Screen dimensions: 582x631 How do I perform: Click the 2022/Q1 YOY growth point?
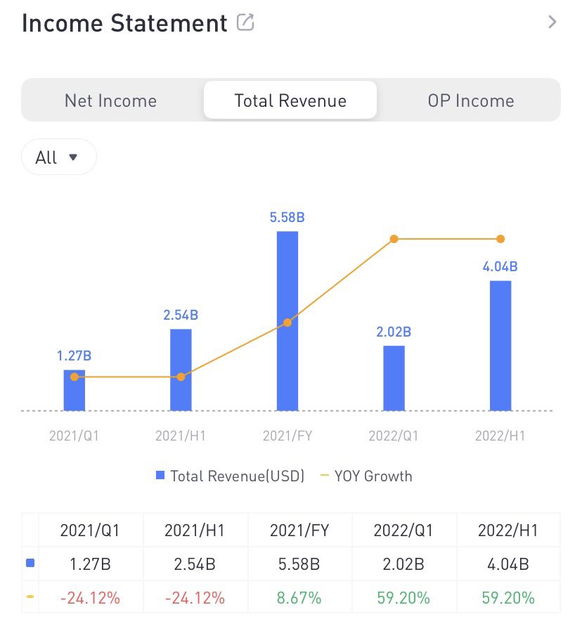(x=394, y=239)
